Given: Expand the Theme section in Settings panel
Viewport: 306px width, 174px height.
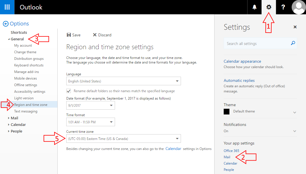Looking at the screenshot, I should [x=295, y=112].
